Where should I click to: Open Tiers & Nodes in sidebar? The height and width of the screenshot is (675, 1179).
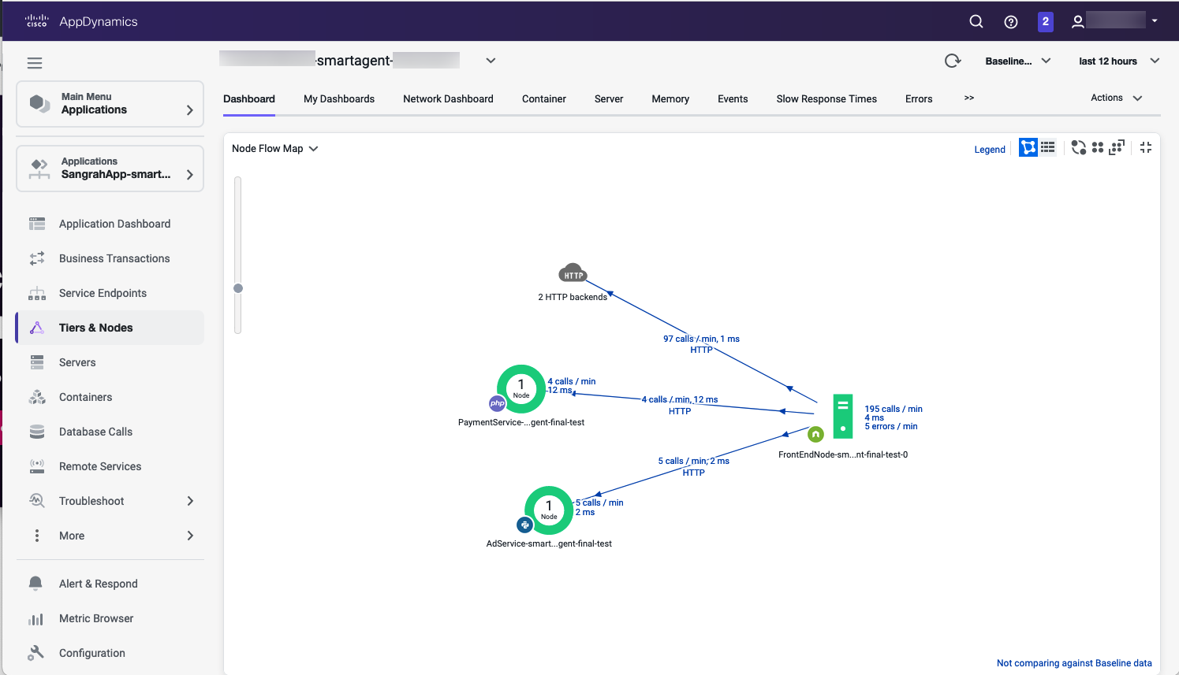point(110,328)
